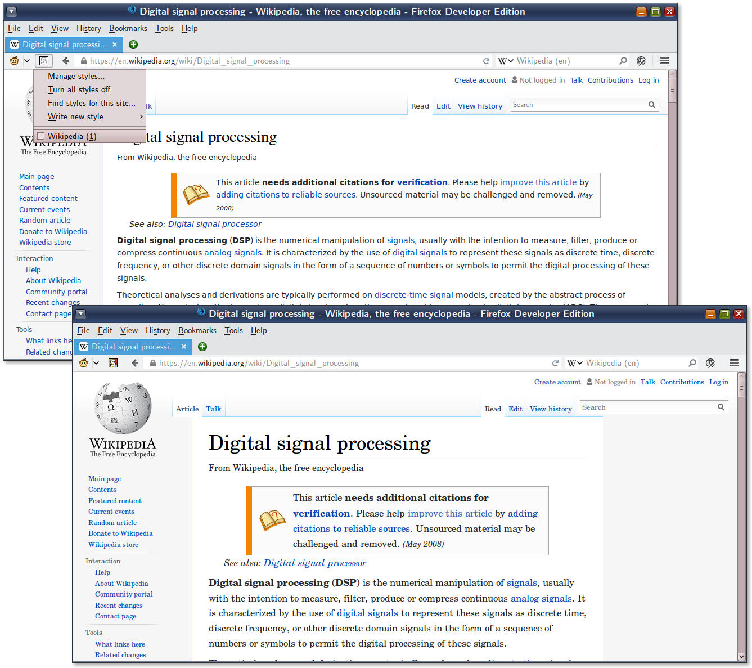This screenshot has width=752, height=668.
Task: Click search magnifier in front window toolbar
Action: point(692,363)
